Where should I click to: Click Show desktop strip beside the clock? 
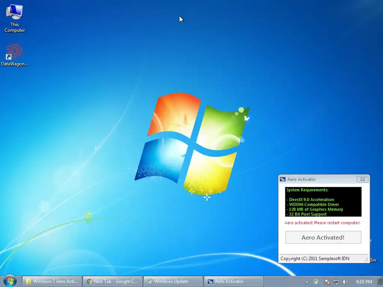[x=380, y=282]
